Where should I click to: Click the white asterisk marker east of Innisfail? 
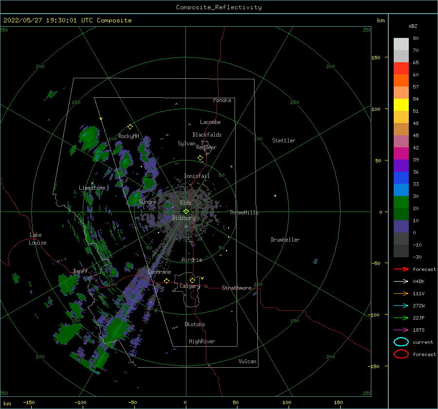click(x=231, y=167)
